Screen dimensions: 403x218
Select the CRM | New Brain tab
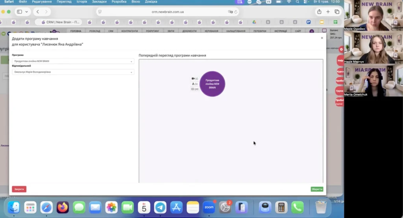(59, 22)
